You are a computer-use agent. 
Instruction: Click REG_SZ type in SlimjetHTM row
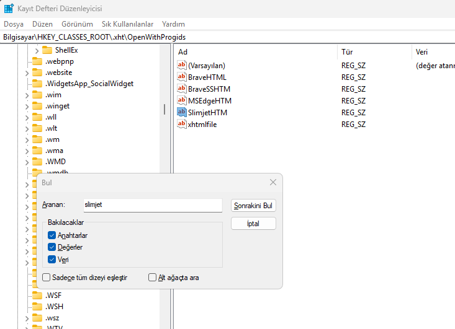[353, 113]
